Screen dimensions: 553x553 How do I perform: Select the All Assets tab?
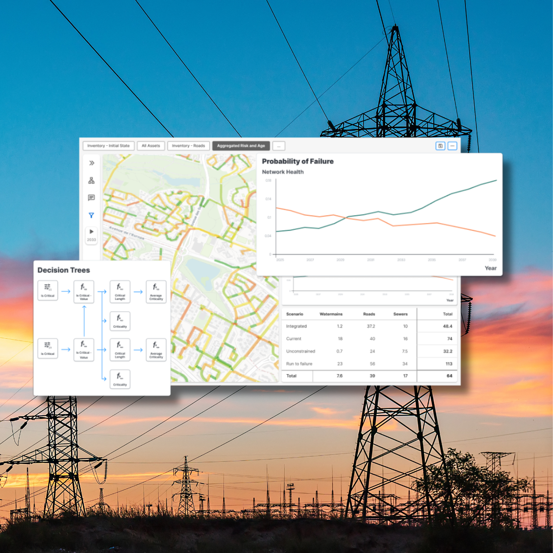pyautogui.click(x=151, y=146)
